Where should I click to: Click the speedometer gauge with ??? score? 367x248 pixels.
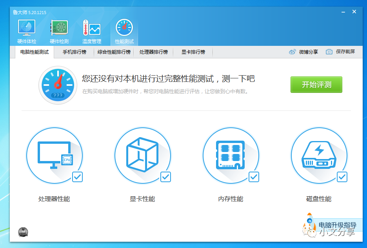pos(58,85)
